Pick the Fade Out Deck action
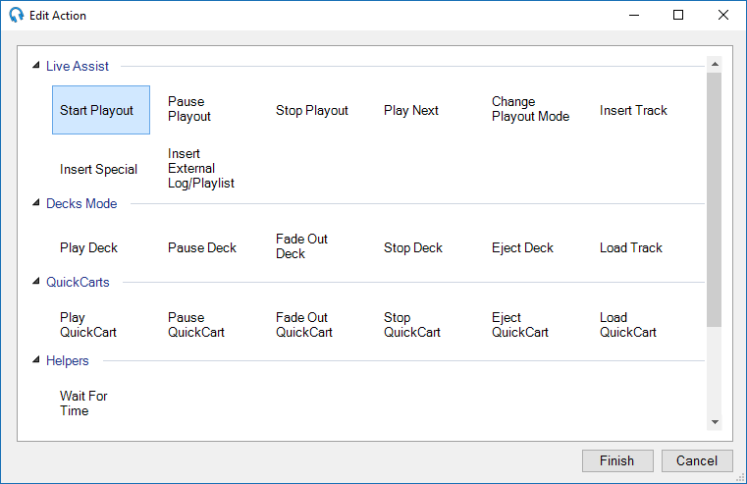This screenshot has width=747, height=484. point(302,246)
